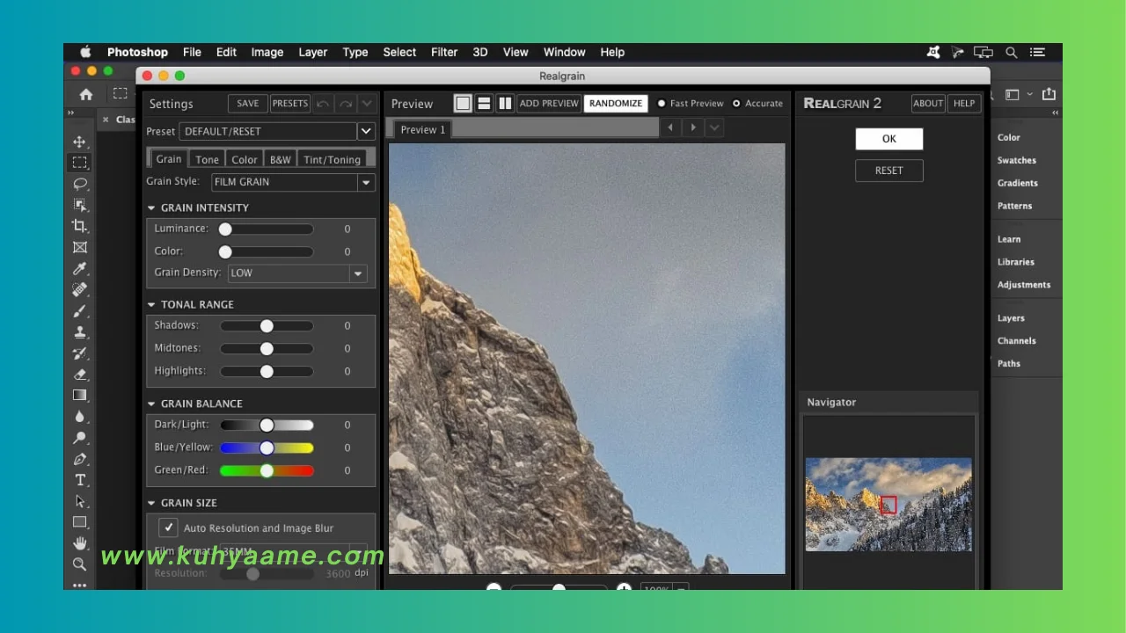
Task: Switch to the Color tab
Action: 245,159
